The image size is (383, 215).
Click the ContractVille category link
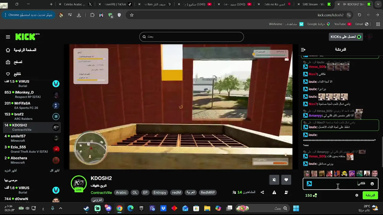coord(101,193)
